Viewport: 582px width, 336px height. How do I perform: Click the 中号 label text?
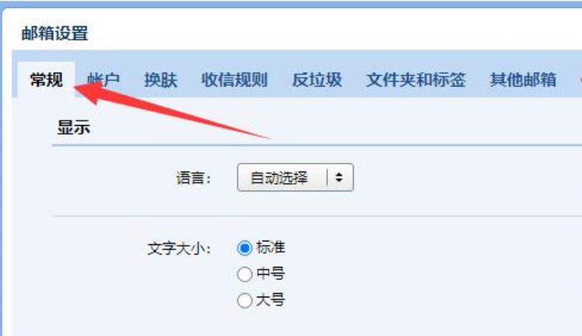click(x=271, y=273)
